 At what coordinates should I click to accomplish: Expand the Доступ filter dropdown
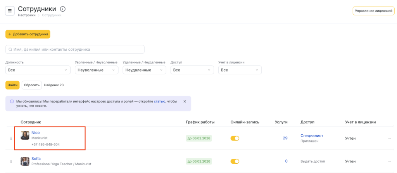click(192, 70)
